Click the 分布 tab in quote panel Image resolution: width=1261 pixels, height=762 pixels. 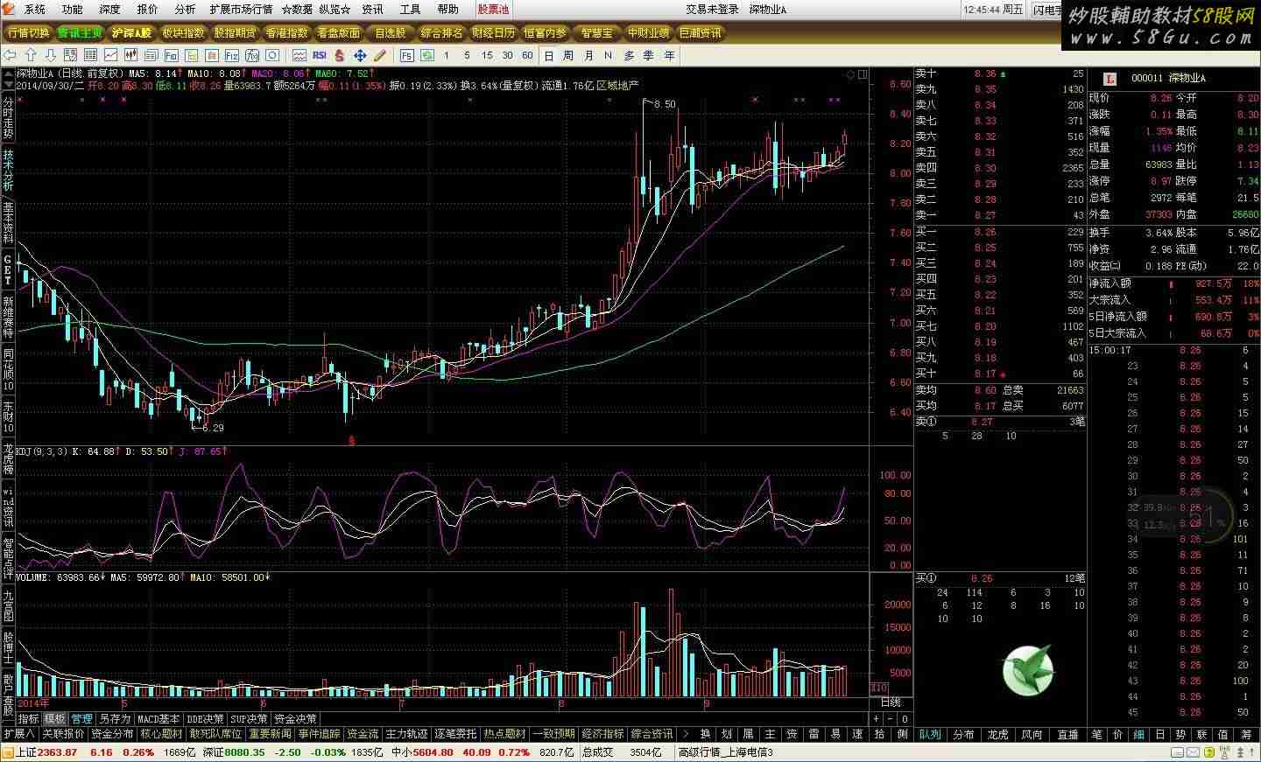[x=964, y=734]
